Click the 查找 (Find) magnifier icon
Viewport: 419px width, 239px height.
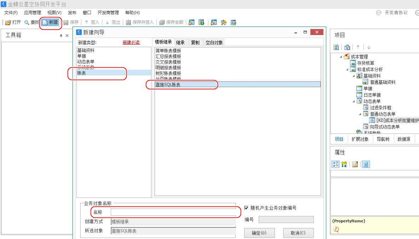[x=27, y=22]
